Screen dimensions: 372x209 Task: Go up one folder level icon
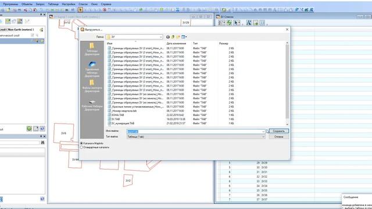173,37
